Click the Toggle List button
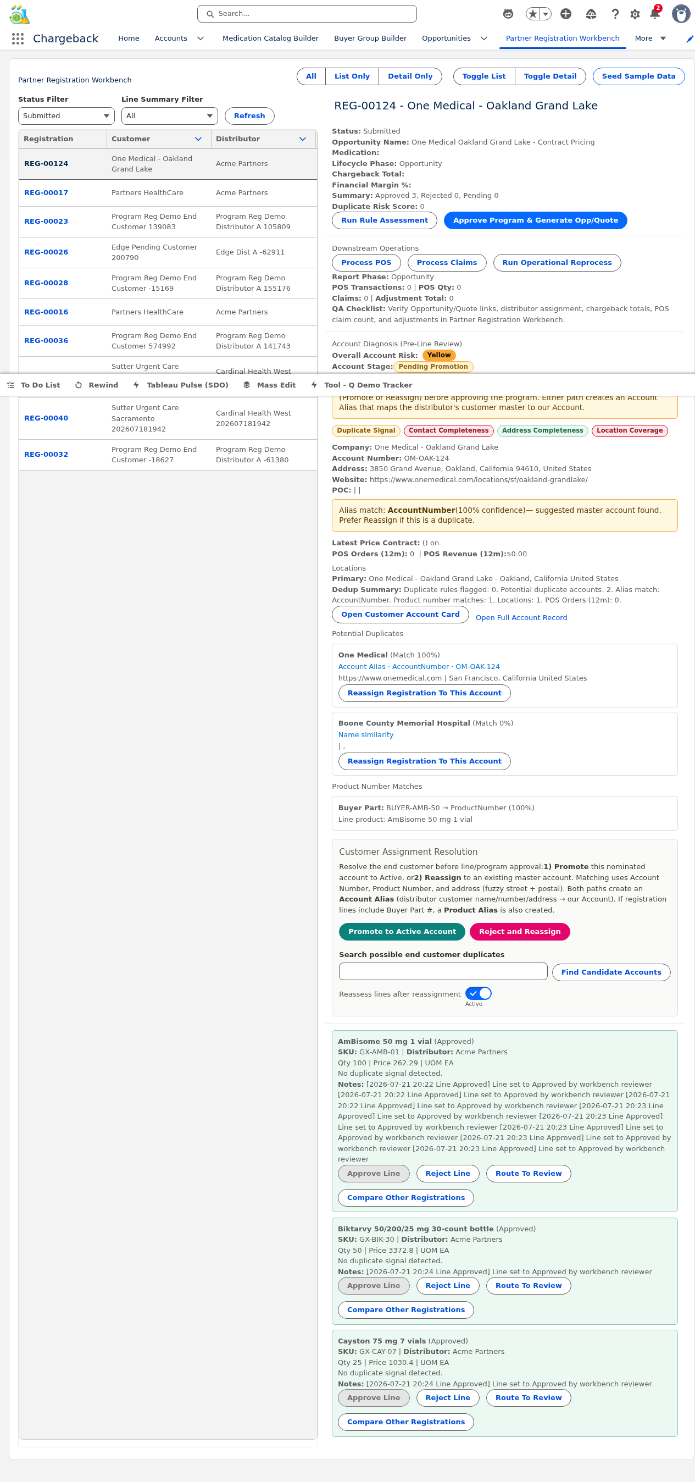Screen dimensions: 695x1482 click(483, 76)
